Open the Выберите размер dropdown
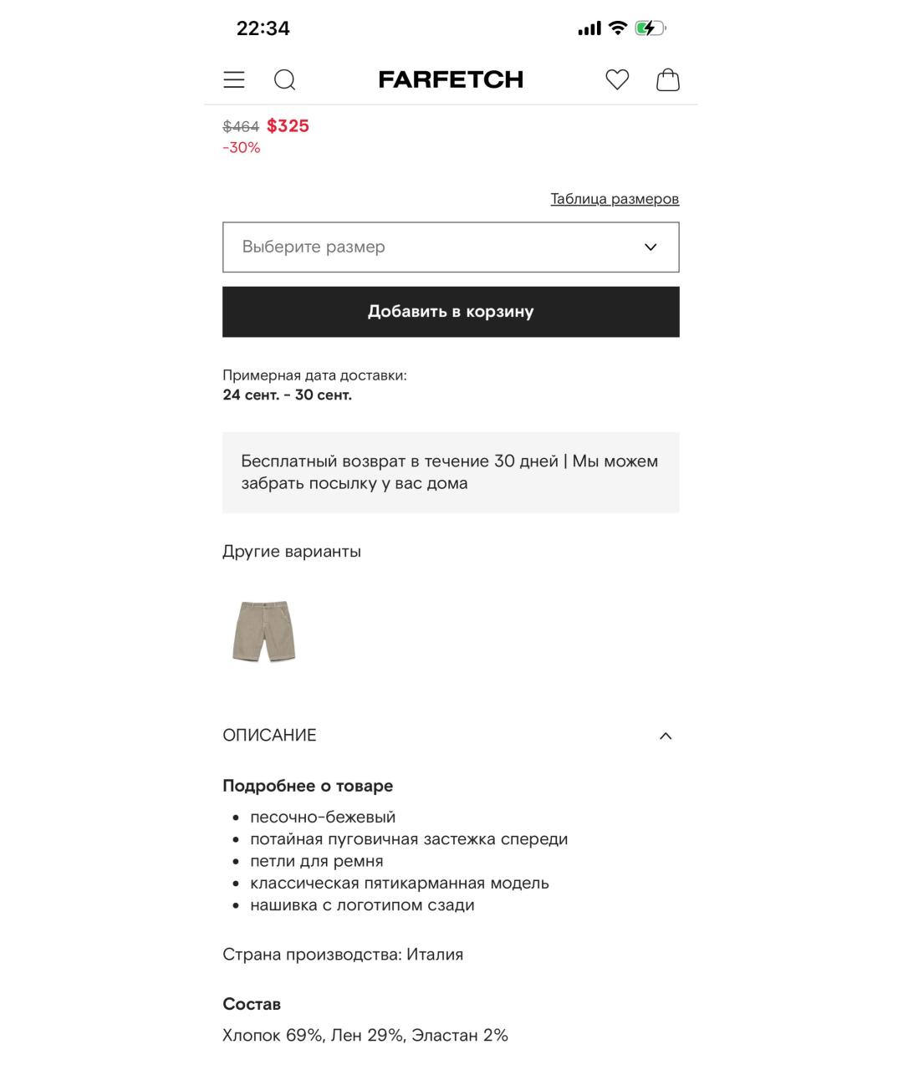Image resolution: width=903 pixels, height=1070 pixels. tap(451, 247)
